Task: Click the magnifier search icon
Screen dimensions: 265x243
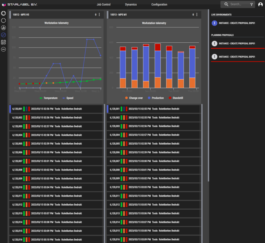Action: click(226, 4)
